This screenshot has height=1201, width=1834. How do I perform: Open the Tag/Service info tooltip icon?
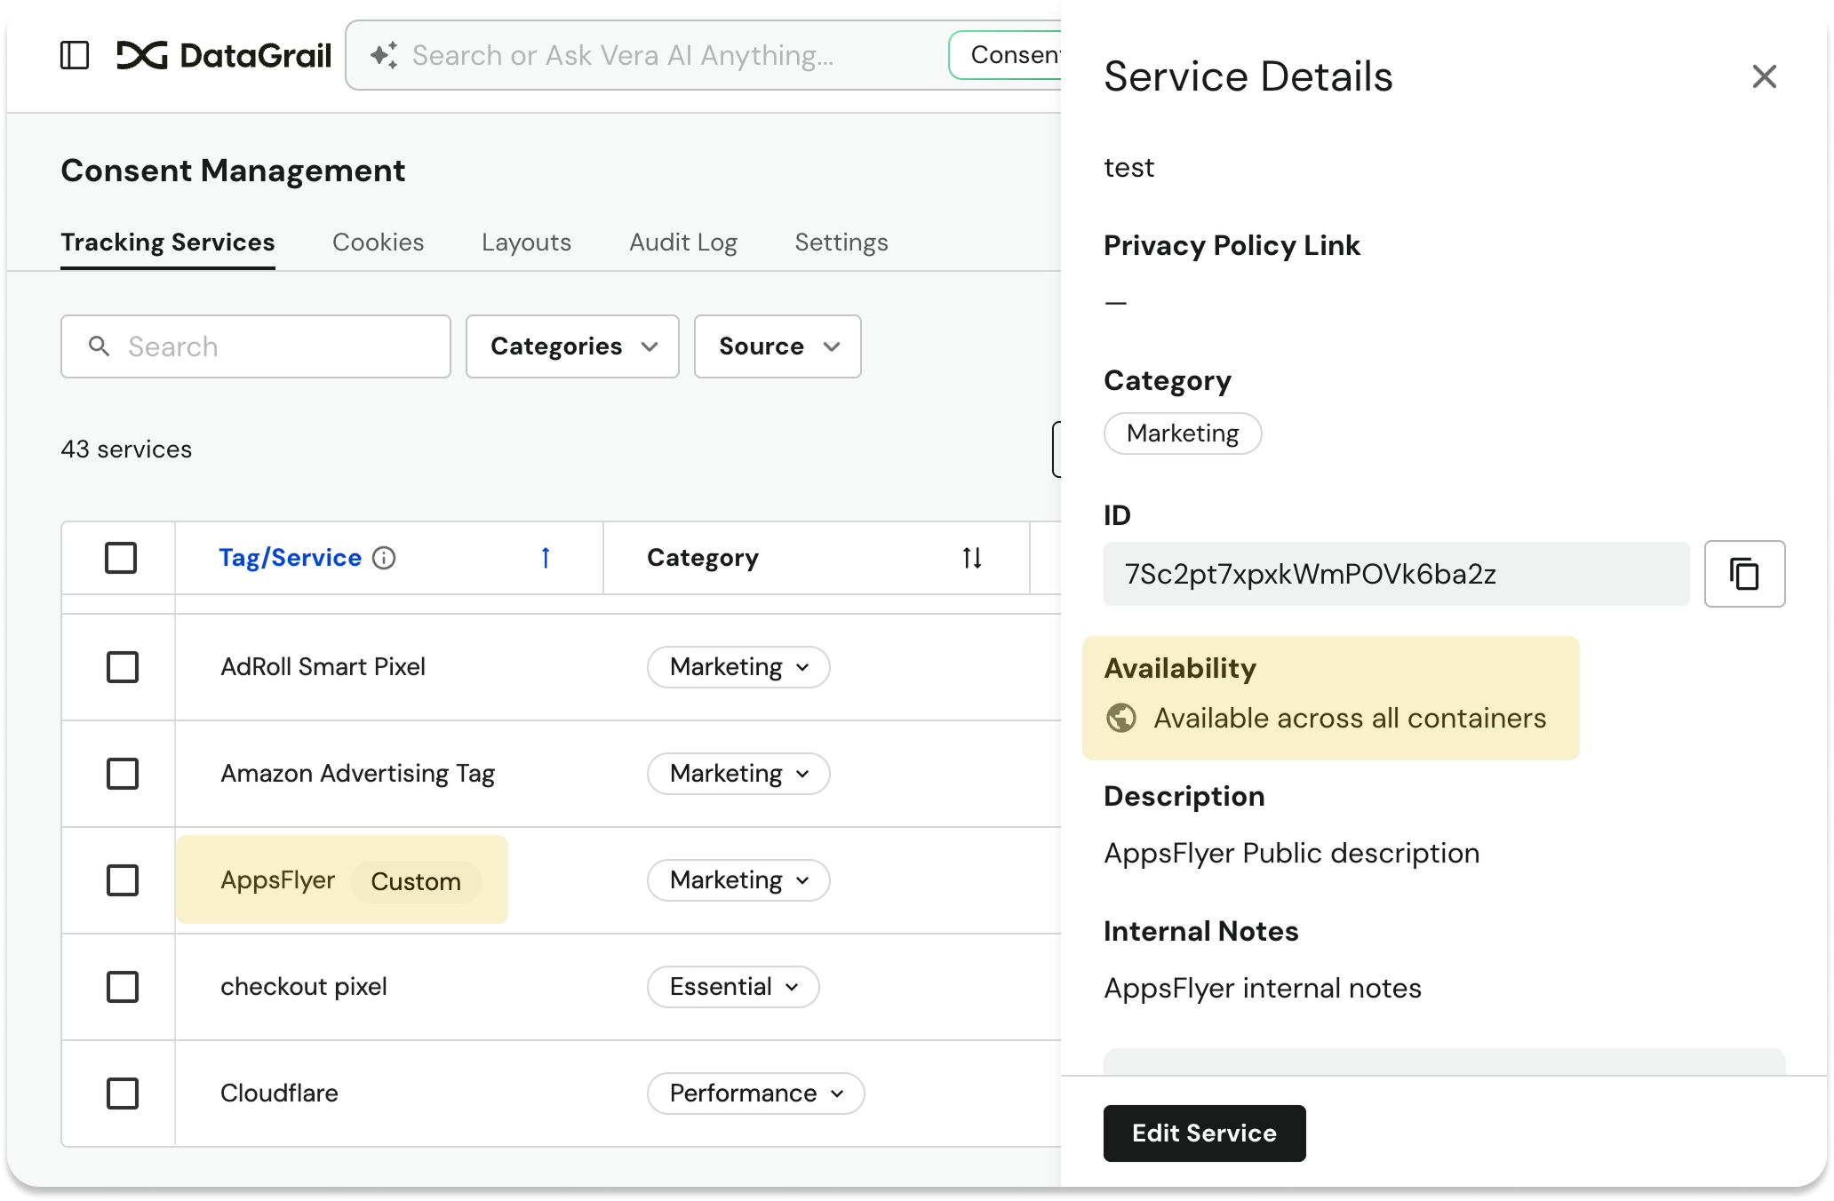(x=383, y=558)
